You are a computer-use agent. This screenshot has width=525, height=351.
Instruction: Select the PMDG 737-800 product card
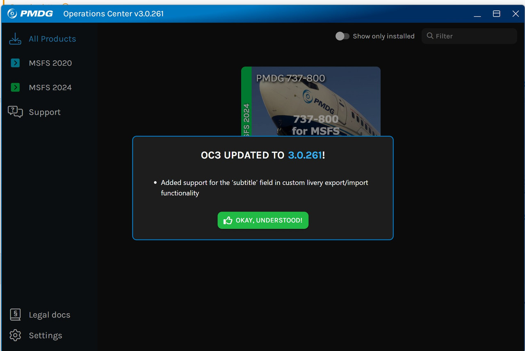click(311, 101)
